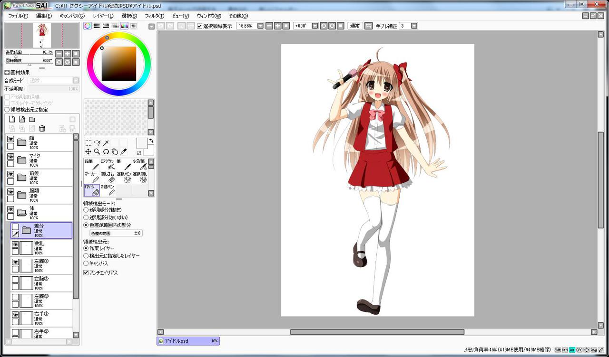The image size is (609, 357).
Task: Select the lasso selection tool
Action: click(x=97, y=143)
